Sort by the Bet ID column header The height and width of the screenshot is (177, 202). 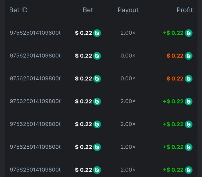pos(18,10)
